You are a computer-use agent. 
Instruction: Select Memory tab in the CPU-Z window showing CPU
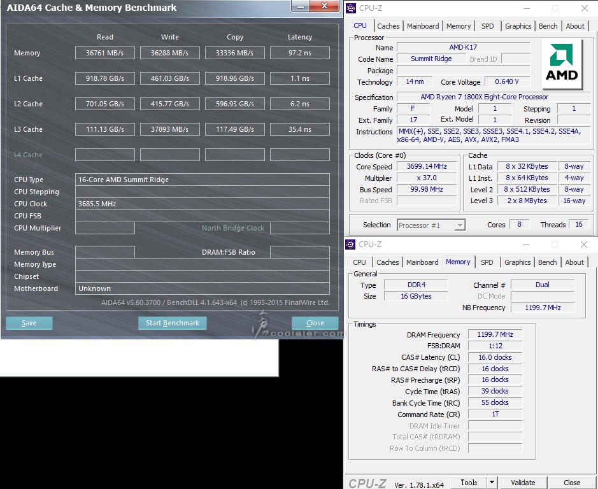pos(459,26)
